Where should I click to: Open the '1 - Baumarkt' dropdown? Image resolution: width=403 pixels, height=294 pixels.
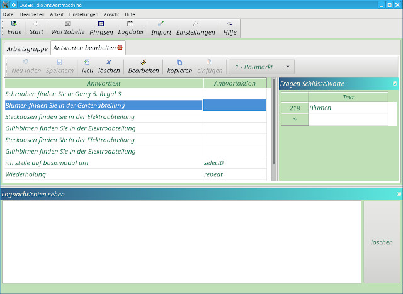262,67
